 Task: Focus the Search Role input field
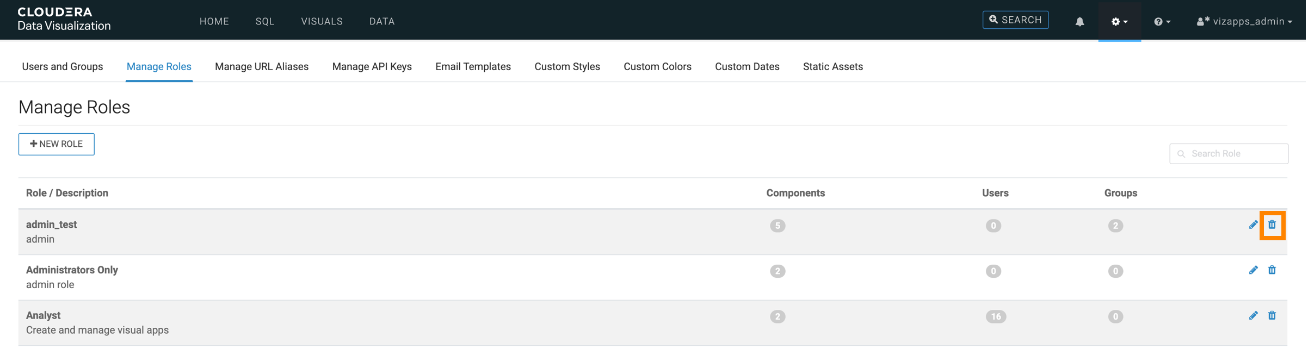click(x=1235, y=154)
